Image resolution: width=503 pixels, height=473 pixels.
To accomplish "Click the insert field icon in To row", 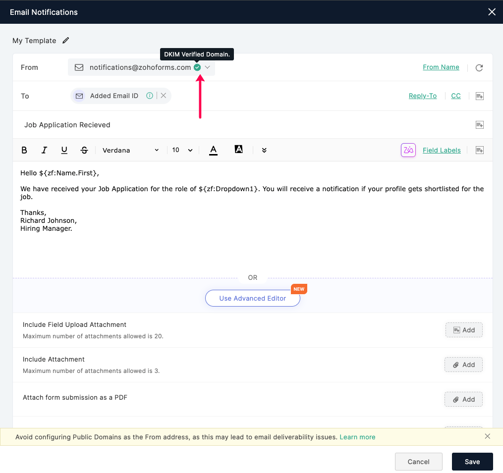I will [480, 96].
